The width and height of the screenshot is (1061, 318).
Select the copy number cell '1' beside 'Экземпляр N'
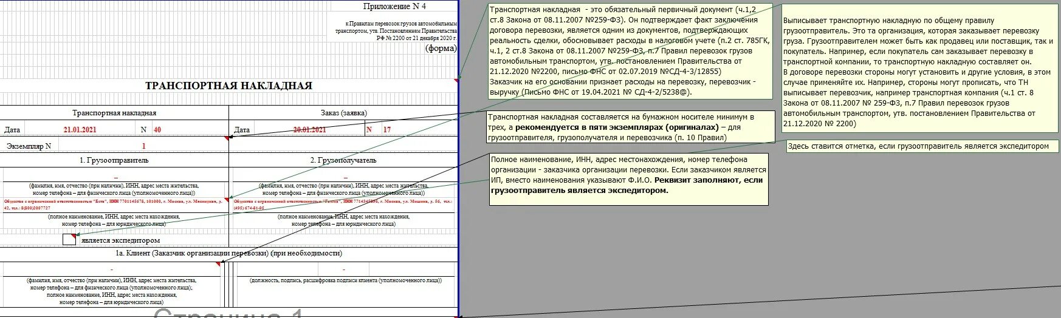click(144, 146)
